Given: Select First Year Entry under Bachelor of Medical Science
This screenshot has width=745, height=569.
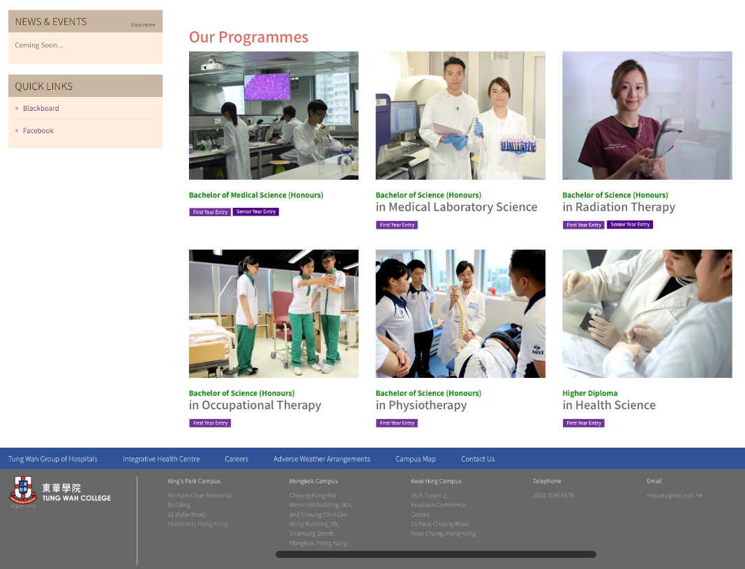Looking at the screenshot, I should (x=210, y=212).
